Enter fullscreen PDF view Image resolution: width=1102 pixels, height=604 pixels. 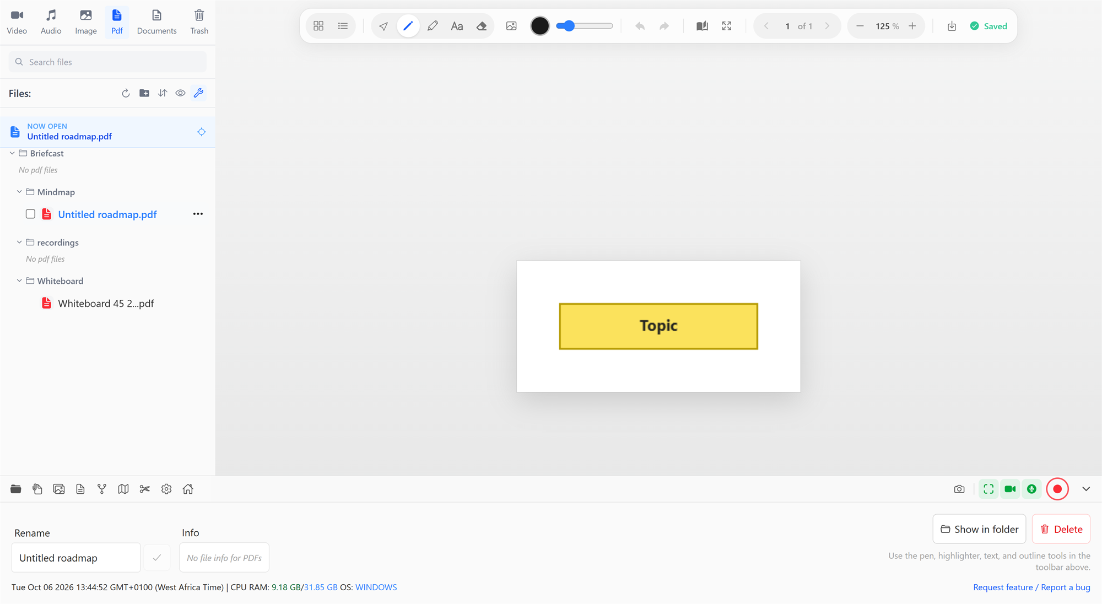[x=727, y=26]
